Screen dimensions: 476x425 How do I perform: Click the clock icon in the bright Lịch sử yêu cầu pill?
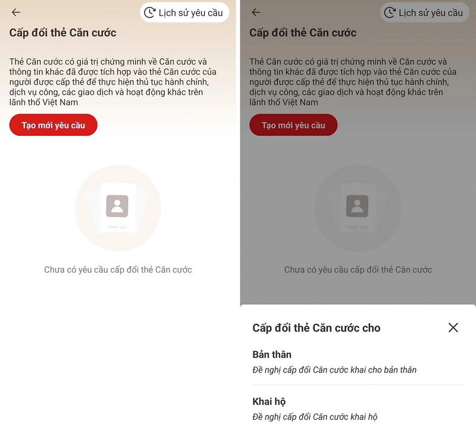(149, 12)
